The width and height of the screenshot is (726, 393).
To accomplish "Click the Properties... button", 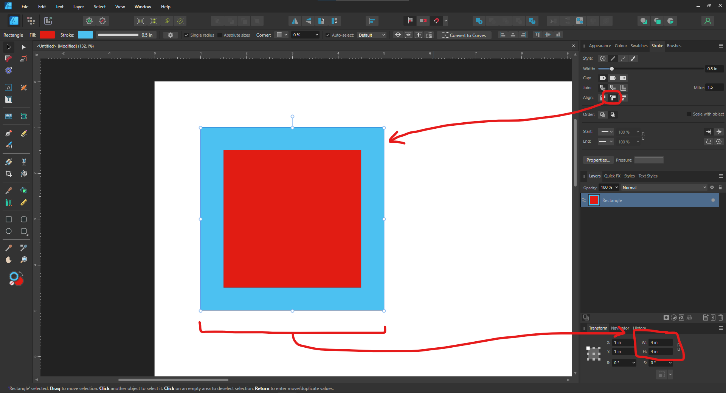I will pyautogui.click(x=598, y=160).
